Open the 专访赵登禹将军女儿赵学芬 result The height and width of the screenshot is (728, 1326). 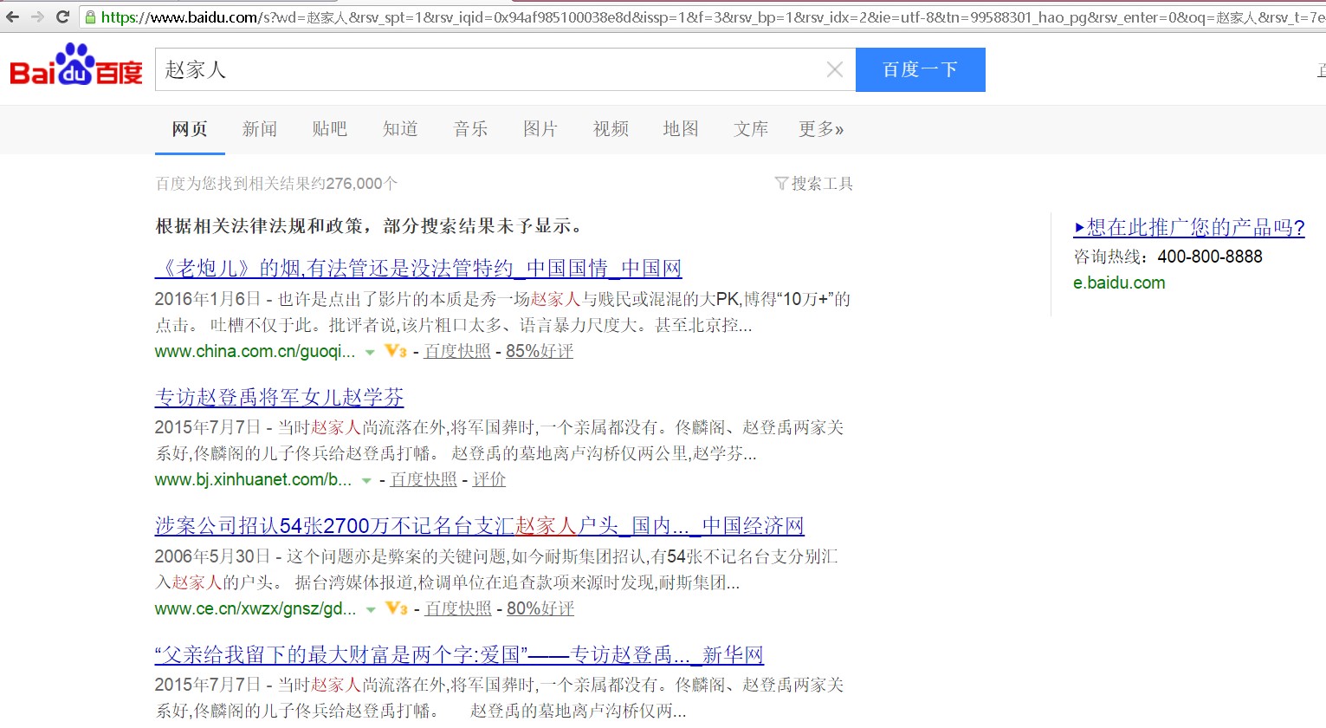279,397
